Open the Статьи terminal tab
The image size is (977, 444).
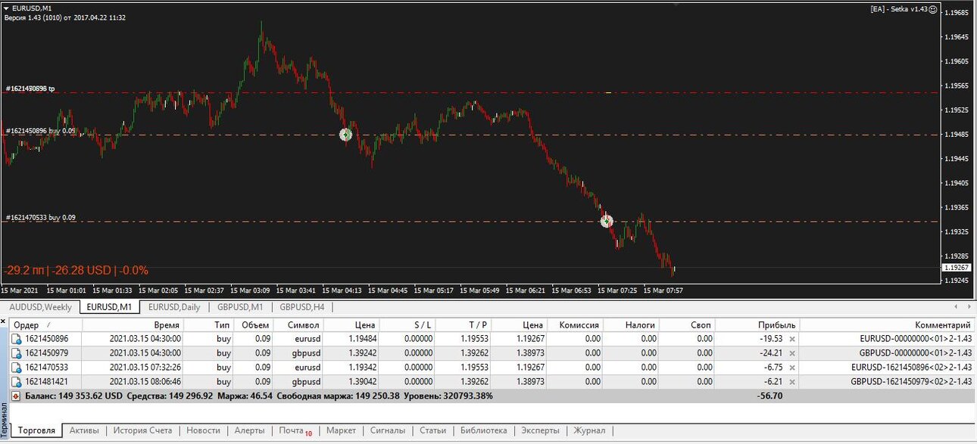click(x=432, y=430)
